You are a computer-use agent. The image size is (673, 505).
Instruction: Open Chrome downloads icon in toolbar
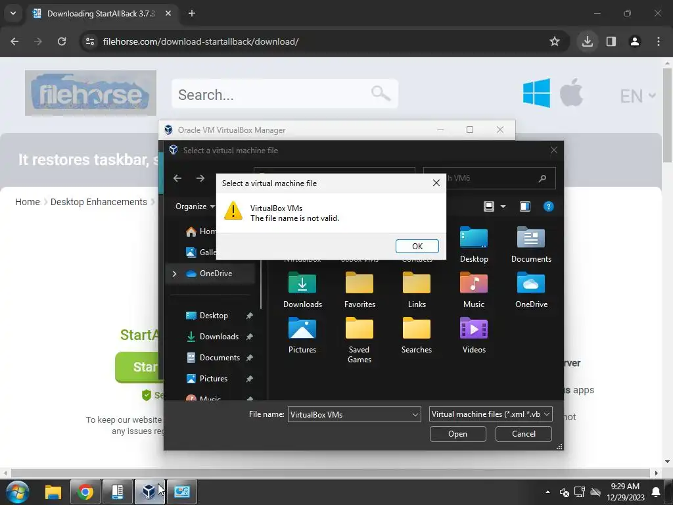[x=587, y=41]
